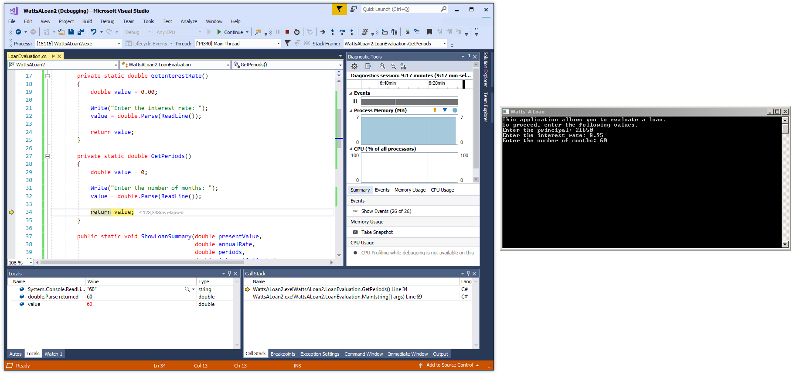Switch to the Autos tab
The height and width of the screenshot is (374, 793).
[16, 354]
